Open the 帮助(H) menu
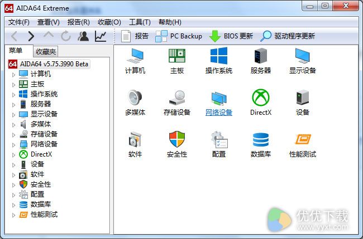The width and height of the screenshot is (363, 239). [170, 22]
